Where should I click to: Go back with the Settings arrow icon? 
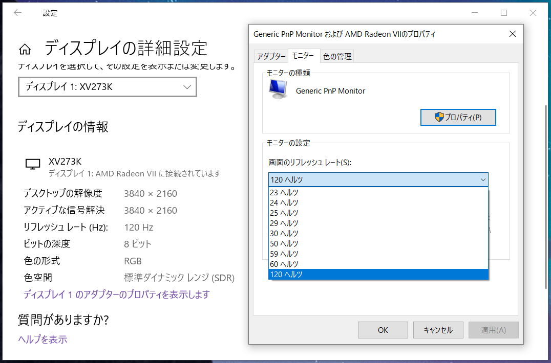pyautogui.click(x=17, y=13)
